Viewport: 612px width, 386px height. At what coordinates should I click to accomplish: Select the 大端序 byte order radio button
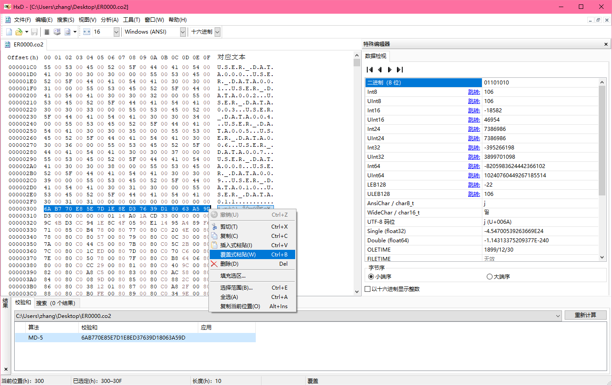[x=489, y=277]
